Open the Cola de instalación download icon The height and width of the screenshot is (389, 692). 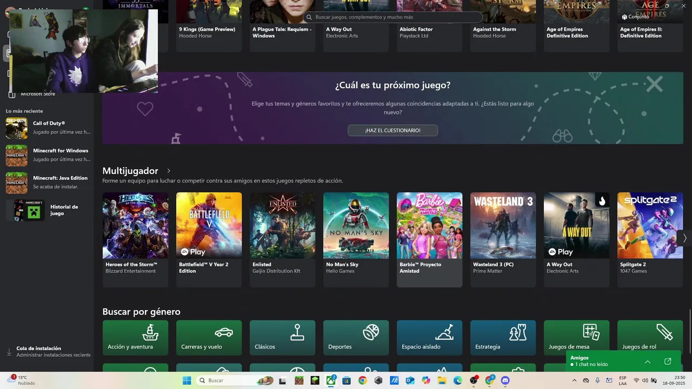point(9,352)
